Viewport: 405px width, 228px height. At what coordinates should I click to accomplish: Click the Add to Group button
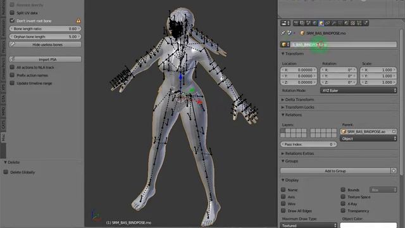tap(335, 170)
